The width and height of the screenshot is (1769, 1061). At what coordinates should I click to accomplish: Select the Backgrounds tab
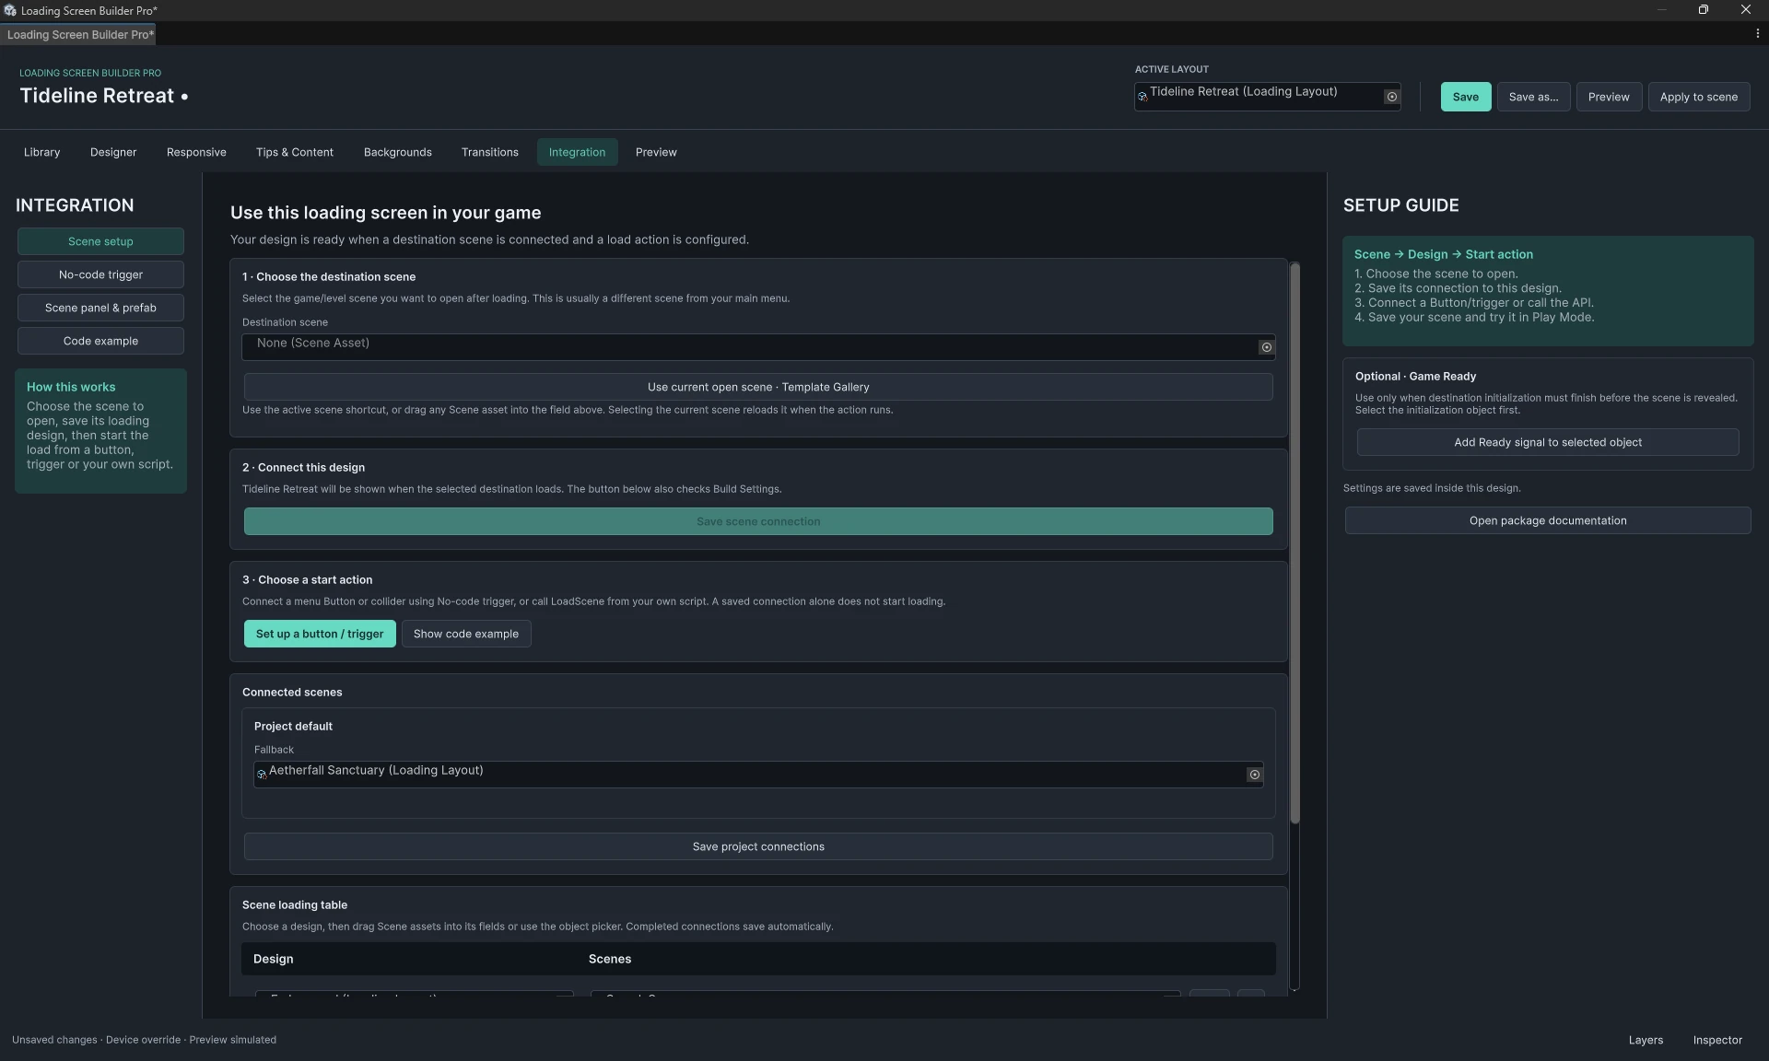pos(398,152)
